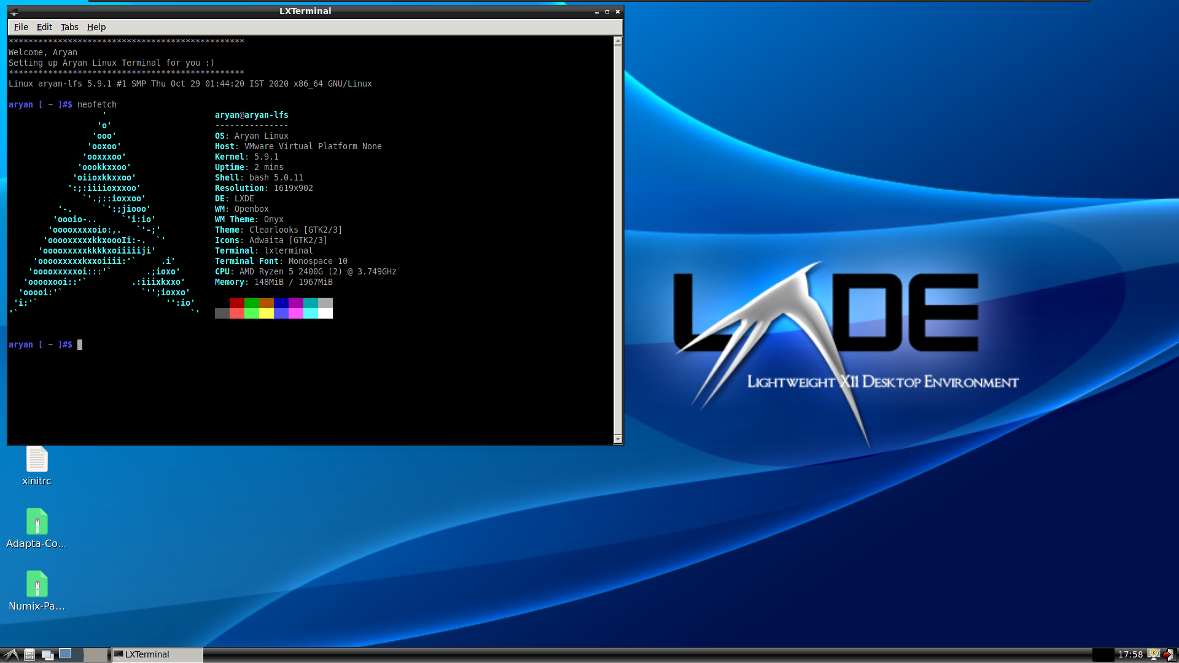The width and height of the screenshot is (1179, 663).
Task: Click the empty prompt cursor after 'aryan [ ~ ]#$'
Action: pos(80,344)
